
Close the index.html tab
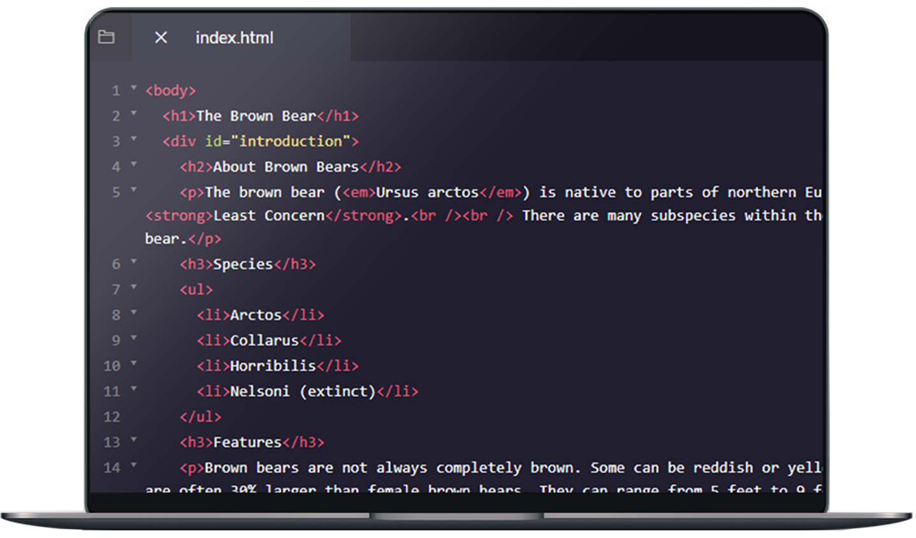click(x=161, y=38)
